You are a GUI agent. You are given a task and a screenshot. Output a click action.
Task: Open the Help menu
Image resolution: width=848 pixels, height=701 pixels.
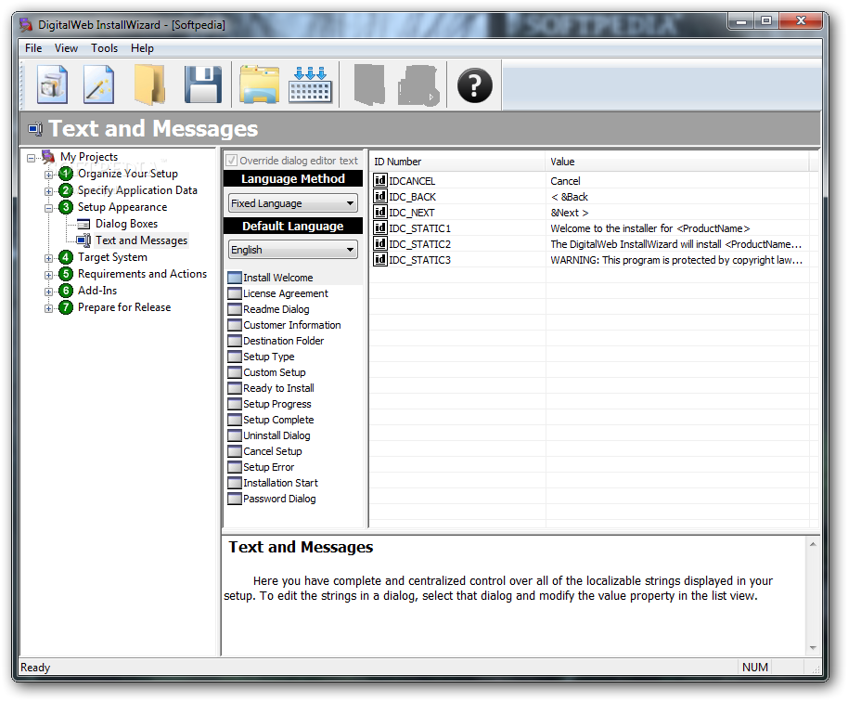click(x=142, y=48)
